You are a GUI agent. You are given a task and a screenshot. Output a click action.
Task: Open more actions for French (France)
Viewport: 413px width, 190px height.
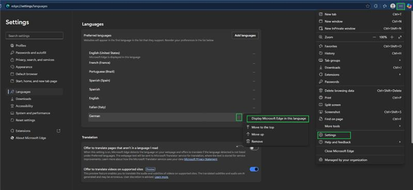pos(254,63)
